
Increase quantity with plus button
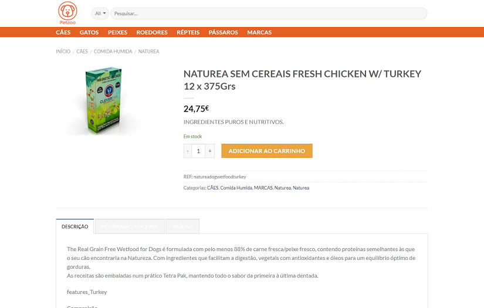[x=210, y=151]
